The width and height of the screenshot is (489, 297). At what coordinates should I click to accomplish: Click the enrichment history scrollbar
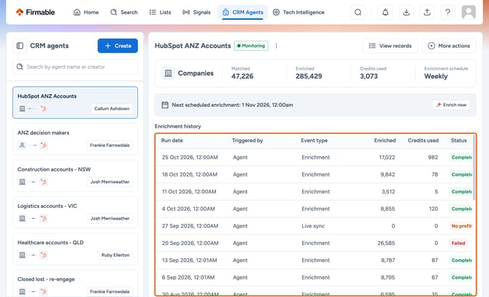[474, 169]
